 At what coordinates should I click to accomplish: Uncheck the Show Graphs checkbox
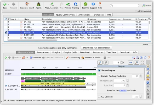[x=99, y=70]
